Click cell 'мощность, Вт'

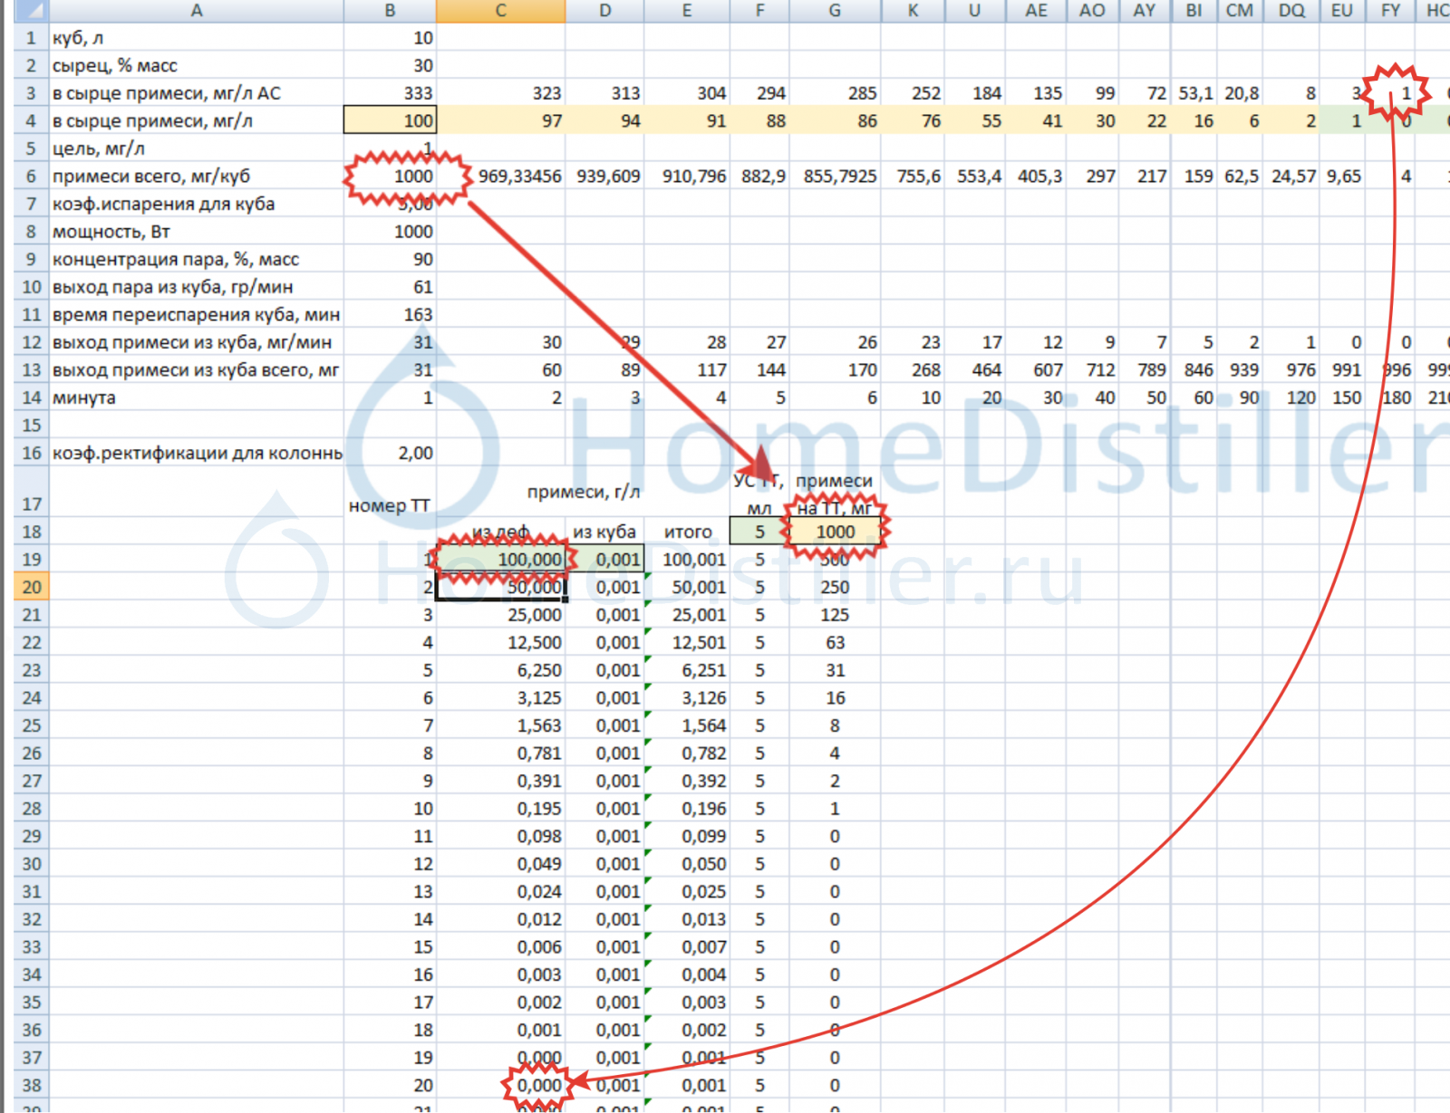click(x=197, y=232)
